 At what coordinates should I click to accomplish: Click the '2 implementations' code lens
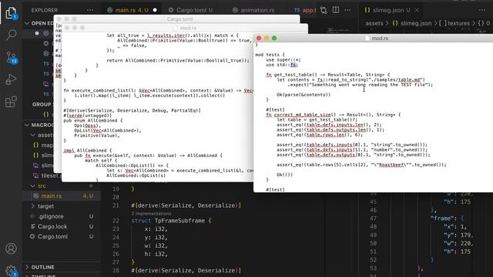(151, 214)
